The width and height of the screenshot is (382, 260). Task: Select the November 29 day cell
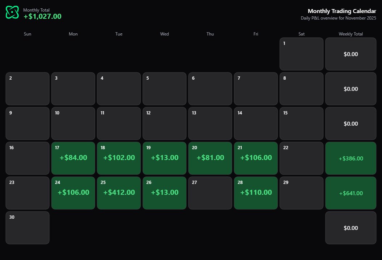302,193
